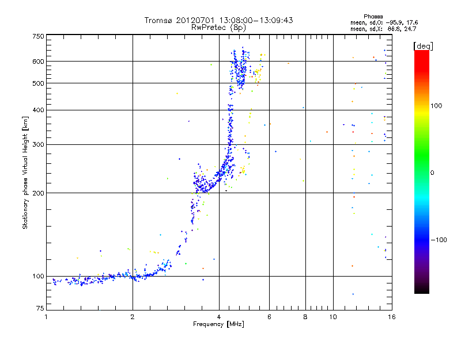This screenshot has height=345, width=461.
Task: Click the colorbar '0' tick label
Action: point(432,173)
